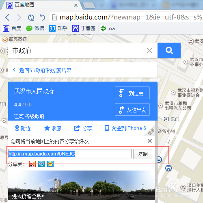
Task: Open the 百度 bookmark
Action: [12, 28]
